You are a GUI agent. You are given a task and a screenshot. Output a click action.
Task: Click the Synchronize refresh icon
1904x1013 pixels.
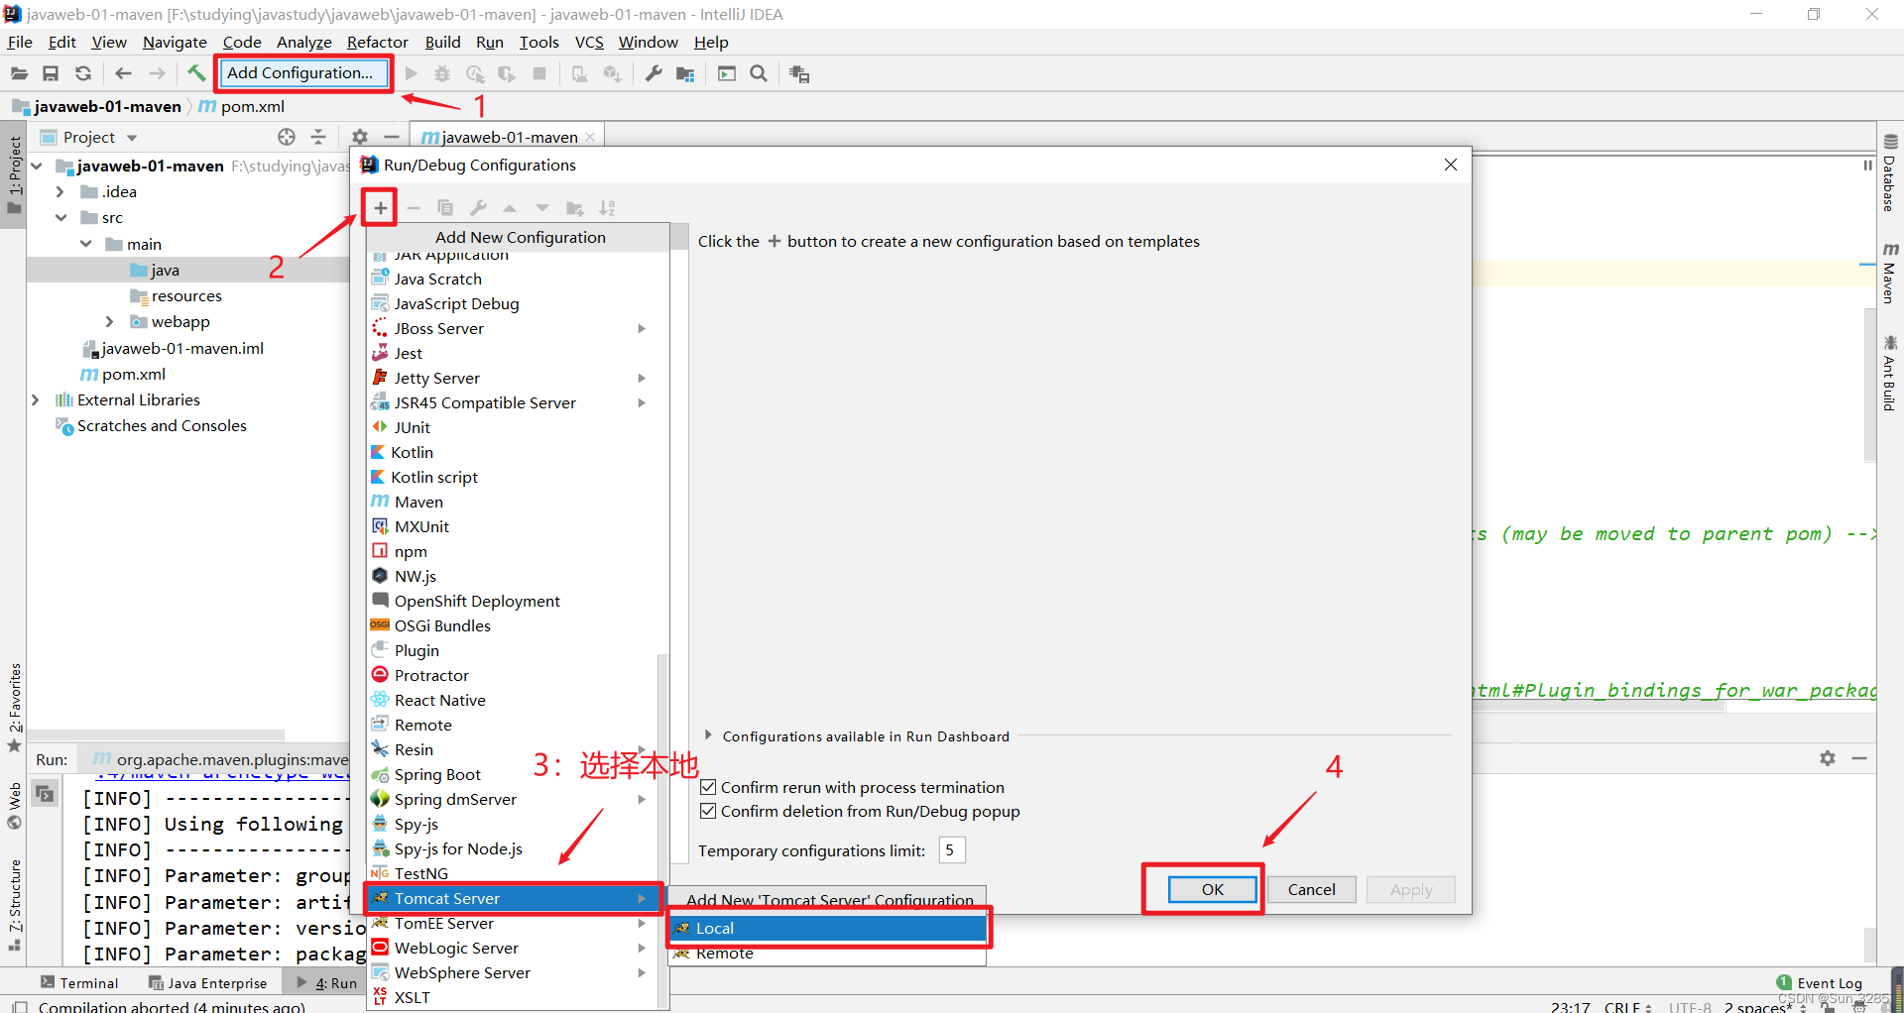click(83, 73)
